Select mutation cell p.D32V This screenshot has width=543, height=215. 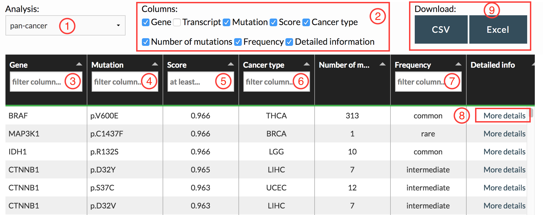pyautogui.click(x=125, y=206)
